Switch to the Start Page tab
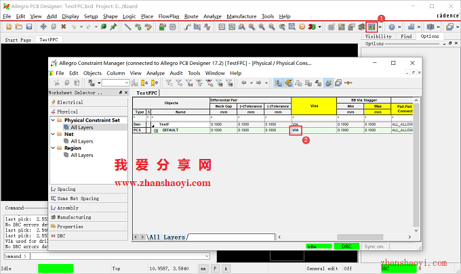 click(x=18, y=40)
